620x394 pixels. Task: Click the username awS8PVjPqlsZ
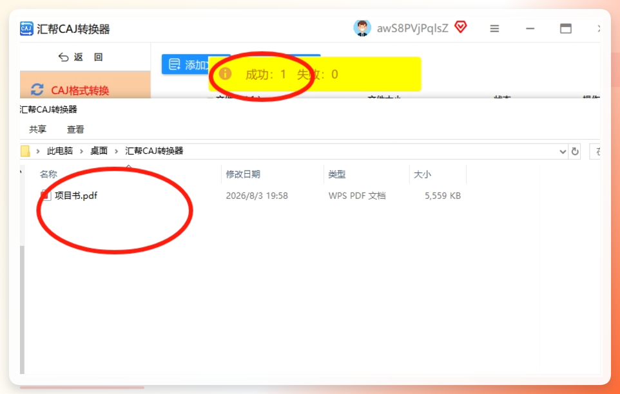(x=412, y=28)
